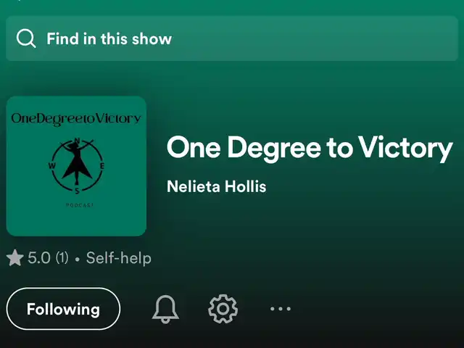This screenshot has width=464, height=348.
Task: Click the magnifying glass search icon
Action: pos(26,38)
